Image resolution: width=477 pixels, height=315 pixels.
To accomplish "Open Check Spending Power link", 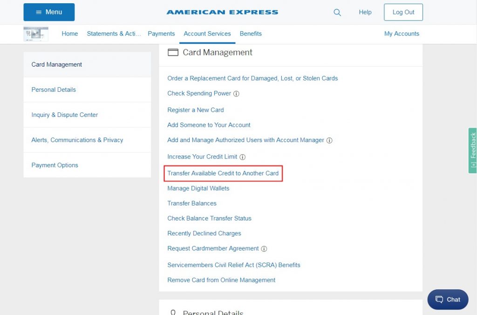I will click(199, 94).
